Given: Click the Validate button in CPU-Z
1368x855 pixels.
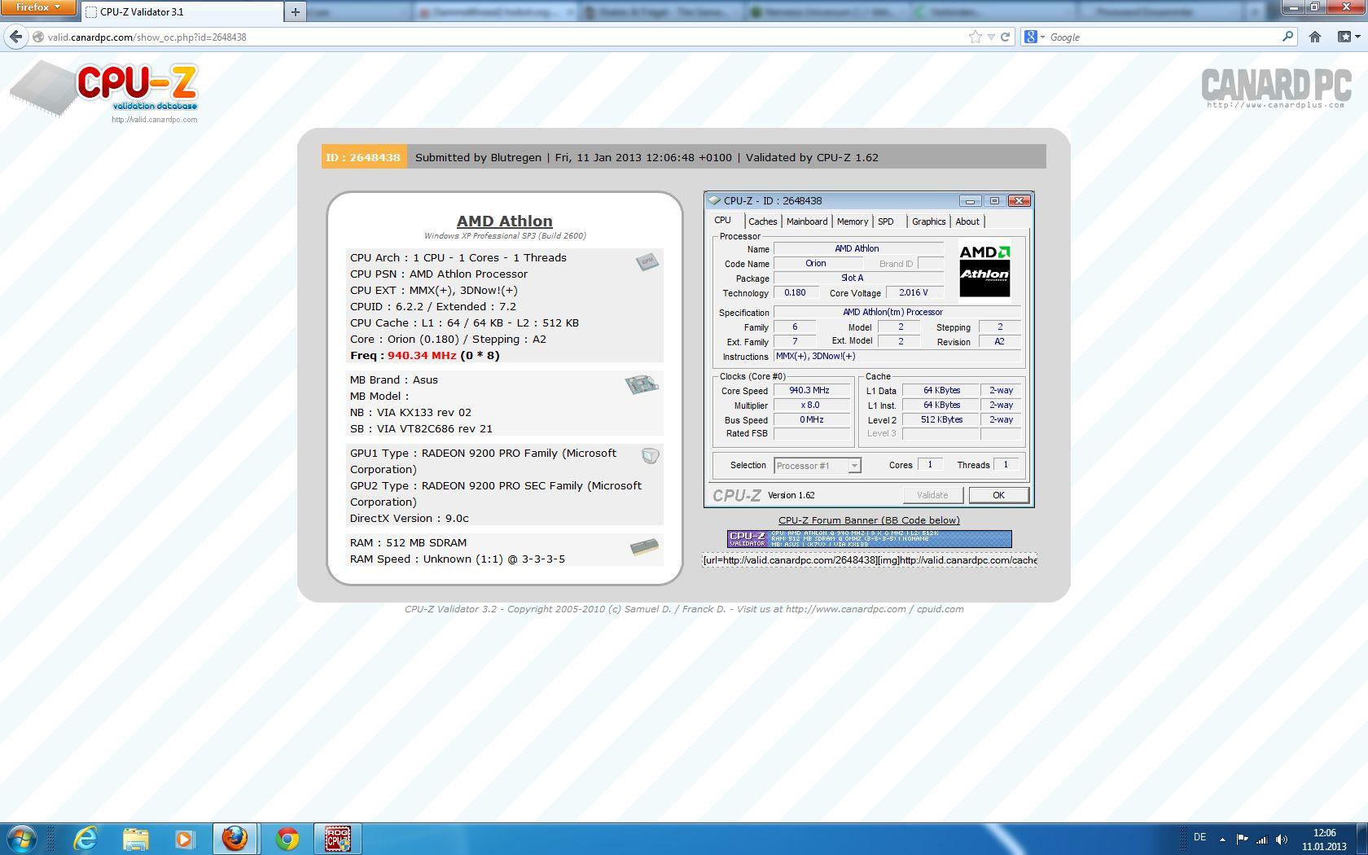Looking at the screenshot, I should tap(932, 495).
